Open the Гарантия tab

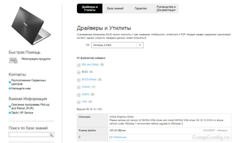click(141, 8)
